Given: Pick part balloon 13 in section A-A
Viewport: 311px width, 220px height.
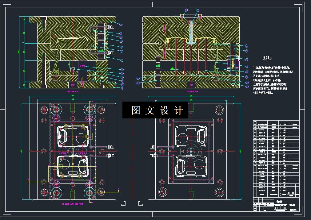Looking at the screenshot, I should 121,24.
